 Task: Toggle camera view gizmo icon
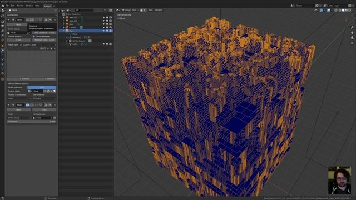(352, 38)
